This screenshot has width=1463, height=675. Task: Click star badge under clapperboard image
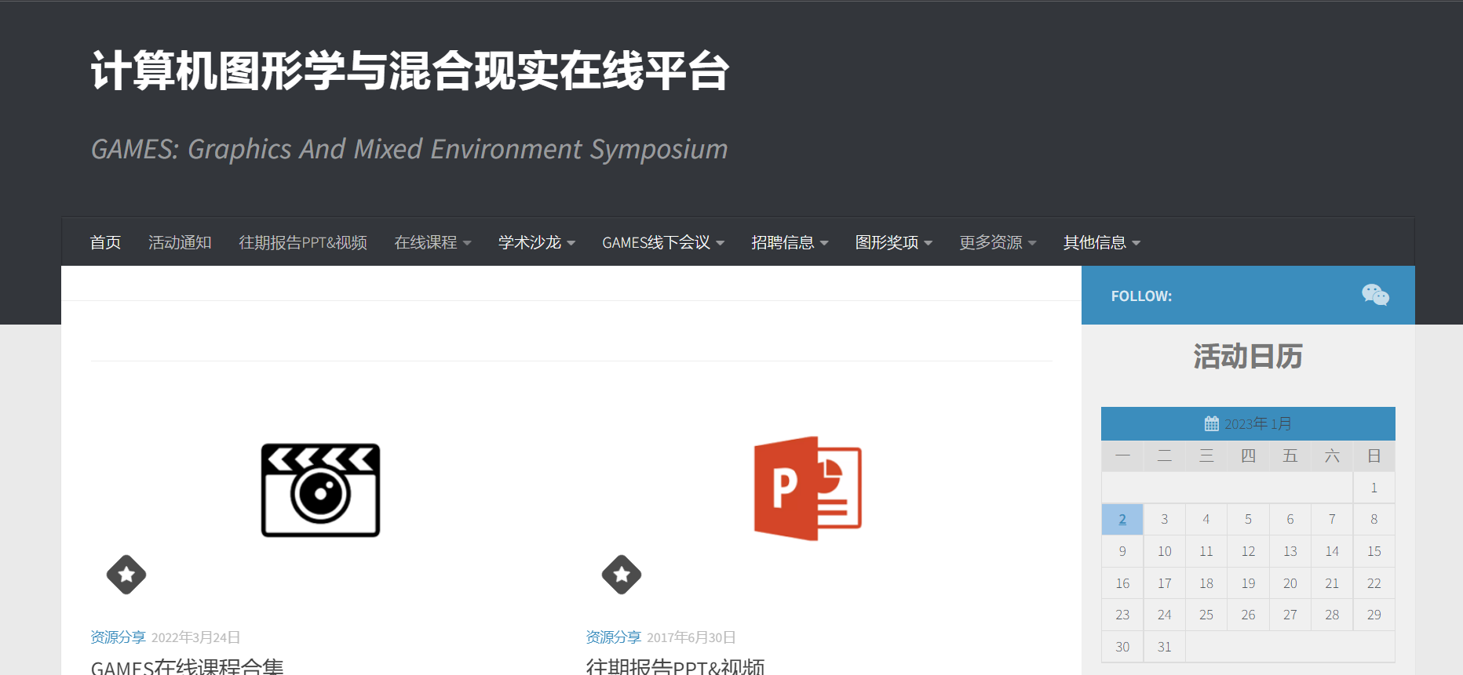[126, 575]
